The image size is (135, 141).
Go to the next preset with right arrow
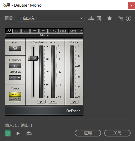click(x=43, y=31)
